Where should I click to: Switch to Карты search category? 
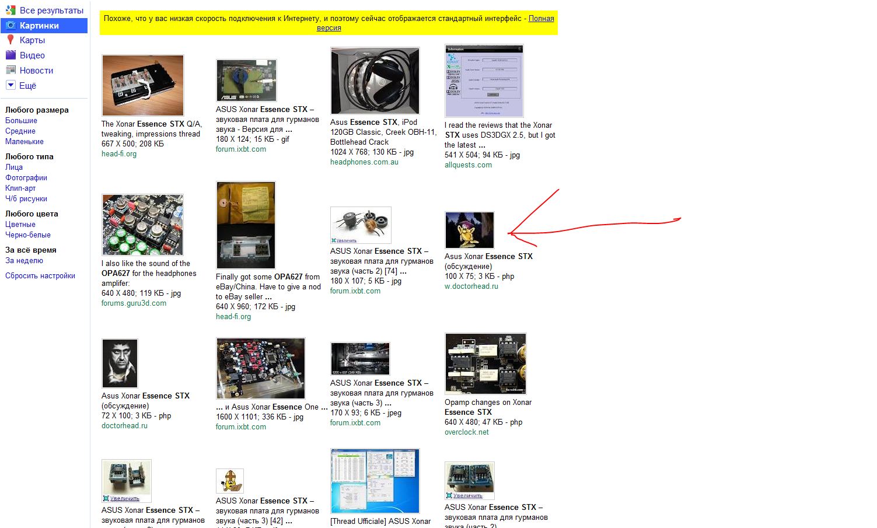[x=32, y=40]
